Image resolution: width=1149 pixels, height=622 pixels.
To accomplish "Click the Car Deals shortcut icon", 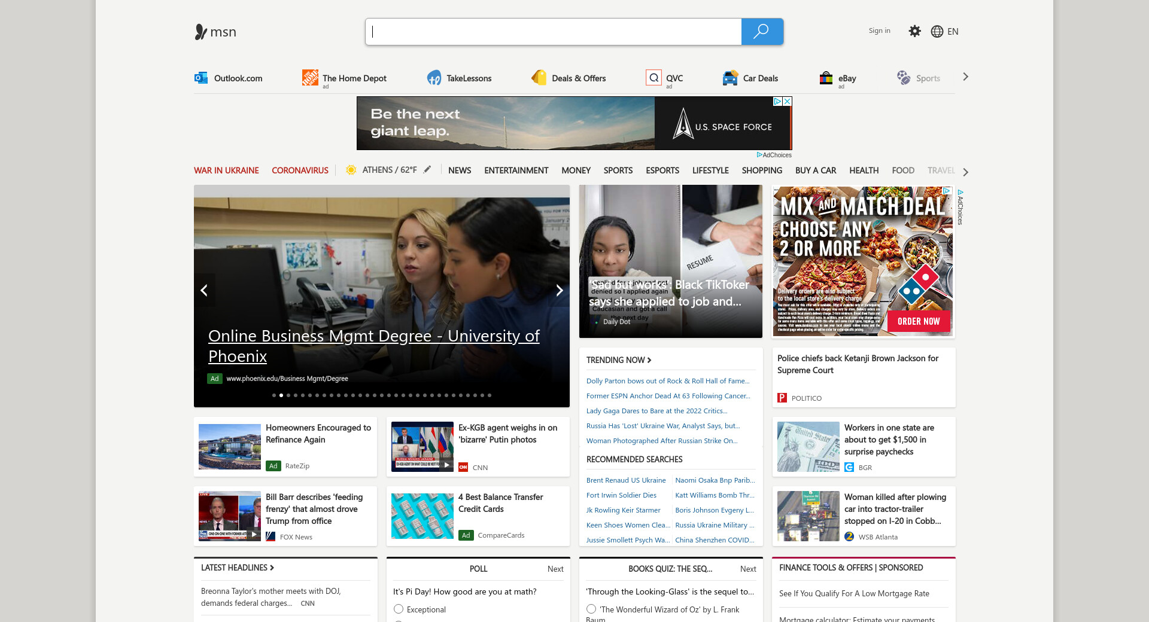I will pyautogui.click(x=730, y=78).
